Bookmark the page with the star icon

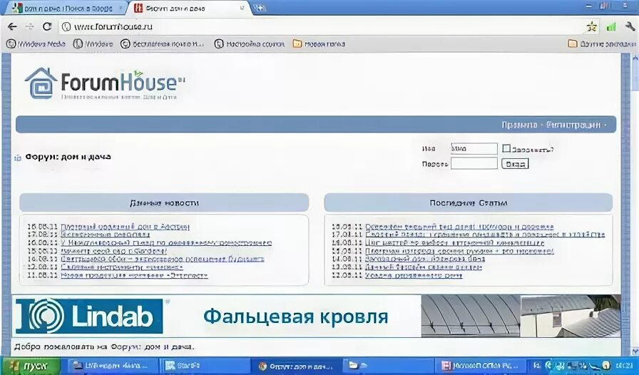point(592,27)
